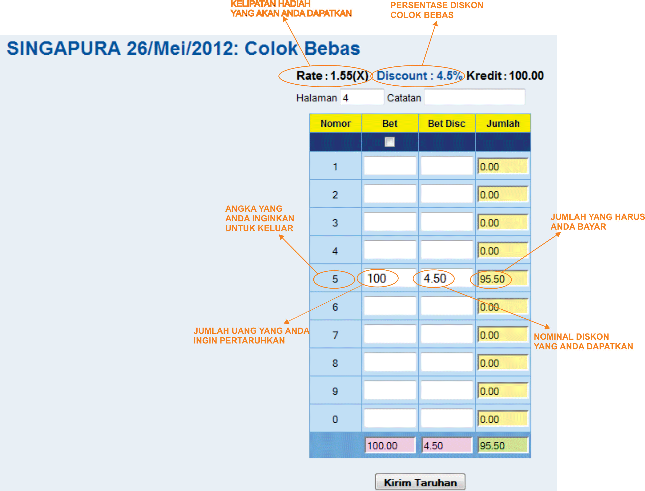This screenshot has height=491, width=645.
Task: Tick the checkbox under the Bet column header
Action: (389, 142)
